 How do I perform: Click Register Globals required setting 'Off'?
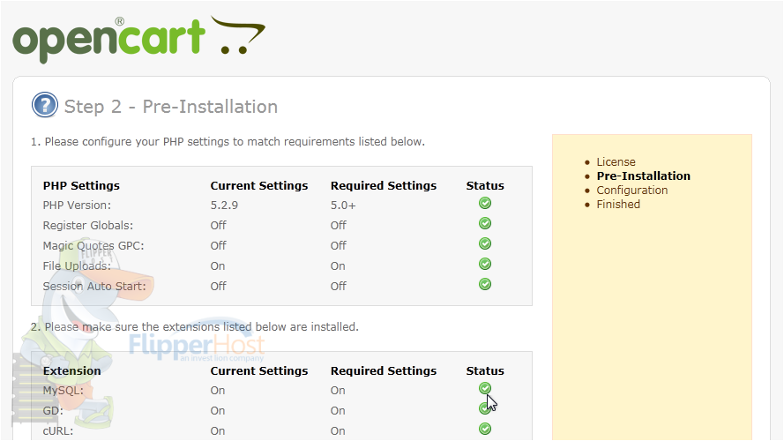339,226
